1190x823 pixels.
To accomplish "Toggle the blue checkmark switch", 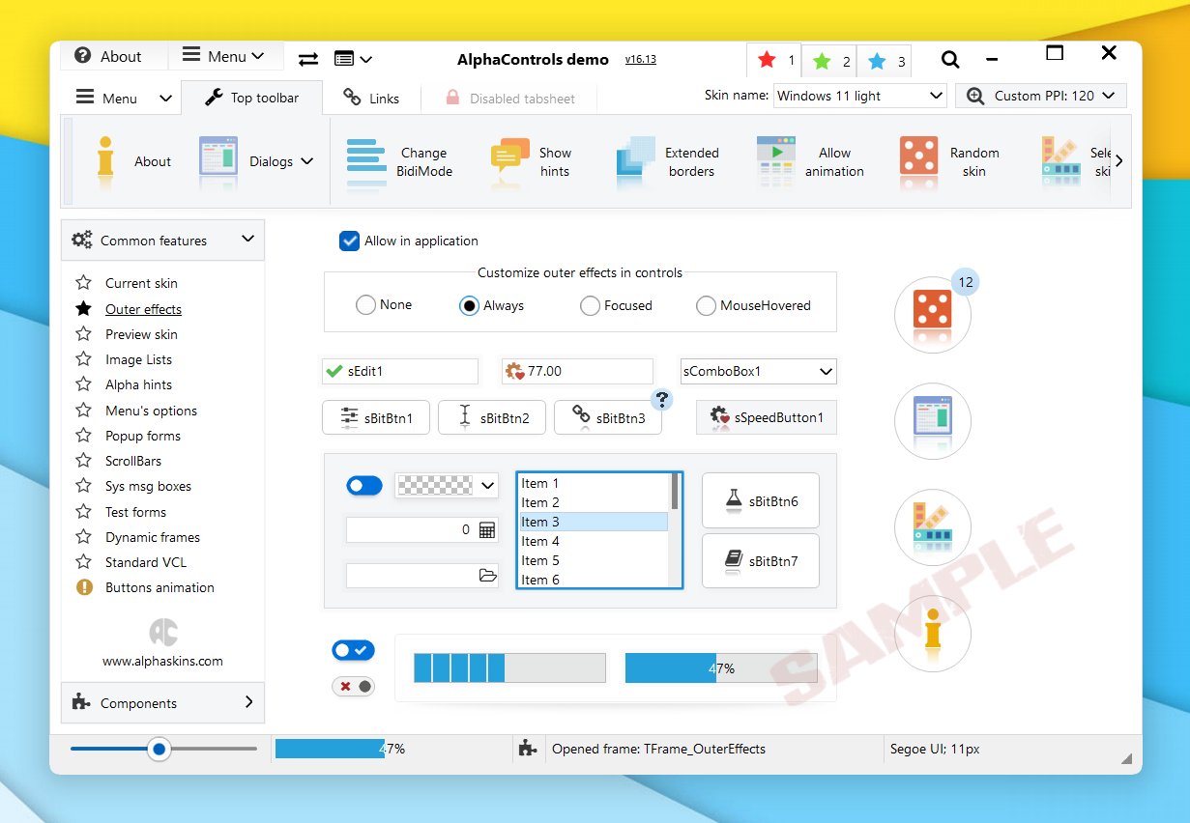I will coord(353,650).
